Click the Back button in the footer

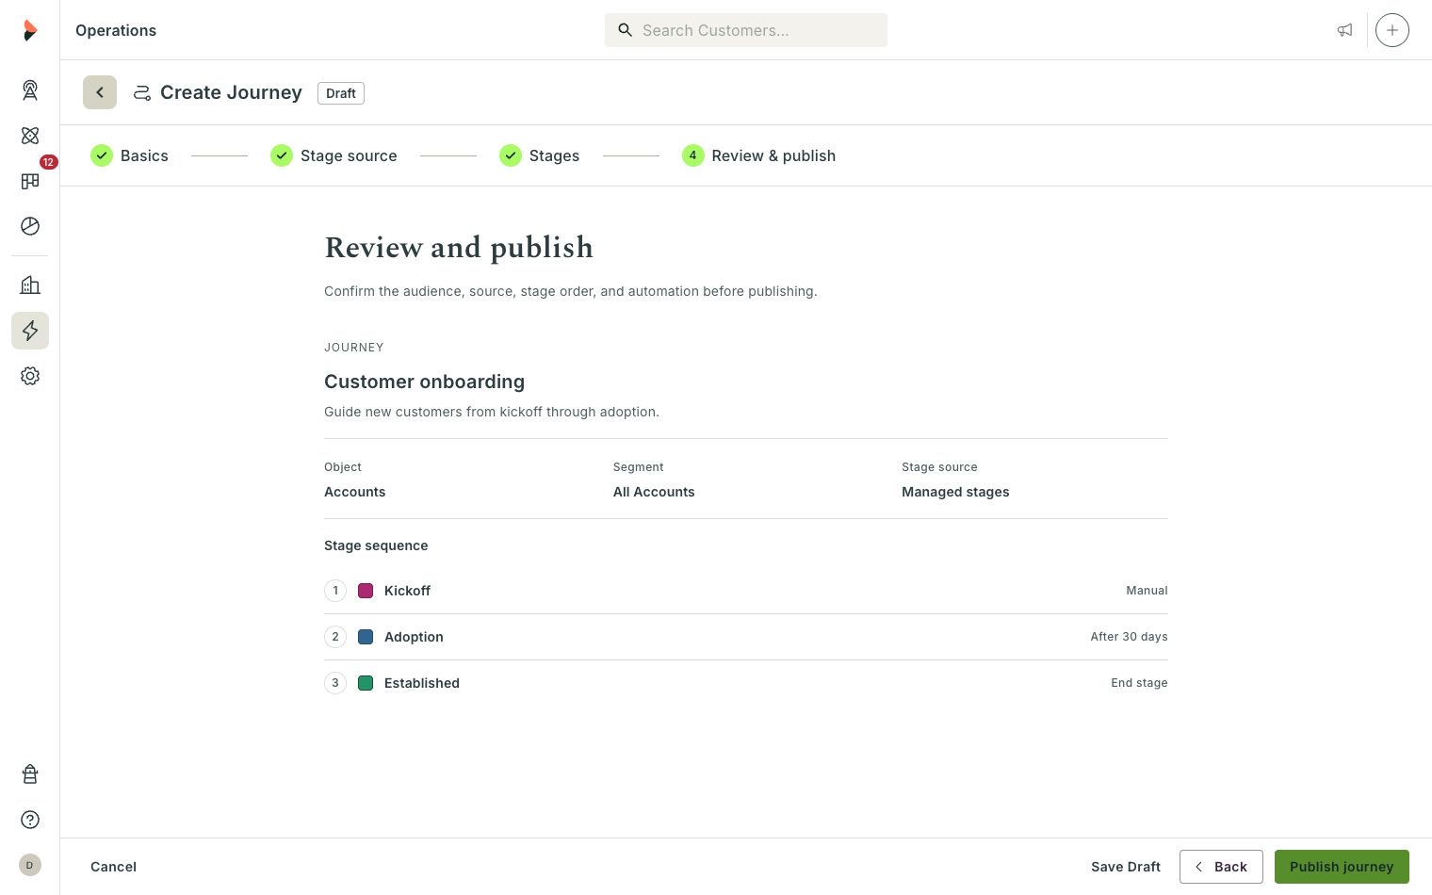click(1221, 867)
